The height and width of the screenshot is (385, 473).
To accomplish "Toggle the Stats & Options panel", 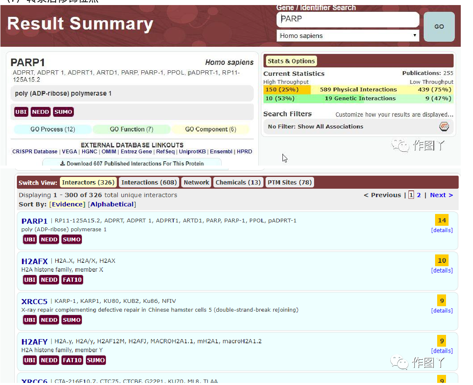I will [x=291, y=61].
